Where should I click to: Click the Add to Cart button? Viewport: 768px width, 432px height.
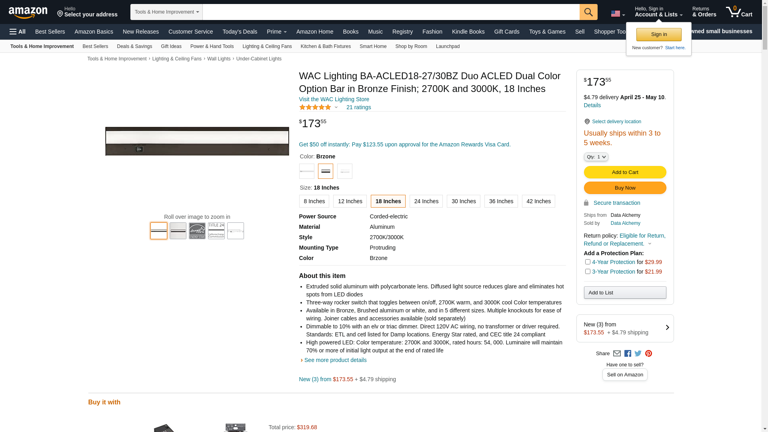click(625, 172)
